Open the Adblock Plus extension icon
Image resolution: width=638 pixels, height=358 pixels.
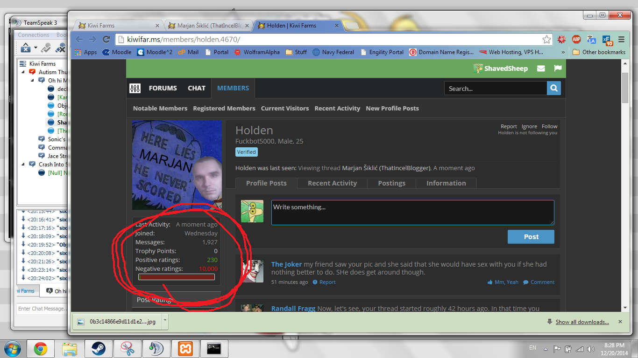coord(576,40)
